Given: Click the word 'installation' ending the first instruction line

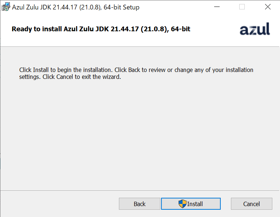Looking at the screenshot, I should tap(240, 70).
